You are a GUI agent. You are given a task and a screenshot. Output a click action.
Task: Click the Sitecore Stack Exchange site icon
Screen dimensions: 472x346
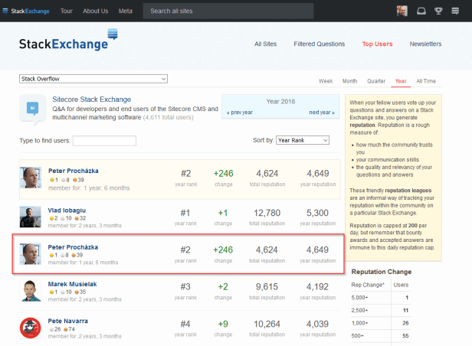click(x=32, y=108)
